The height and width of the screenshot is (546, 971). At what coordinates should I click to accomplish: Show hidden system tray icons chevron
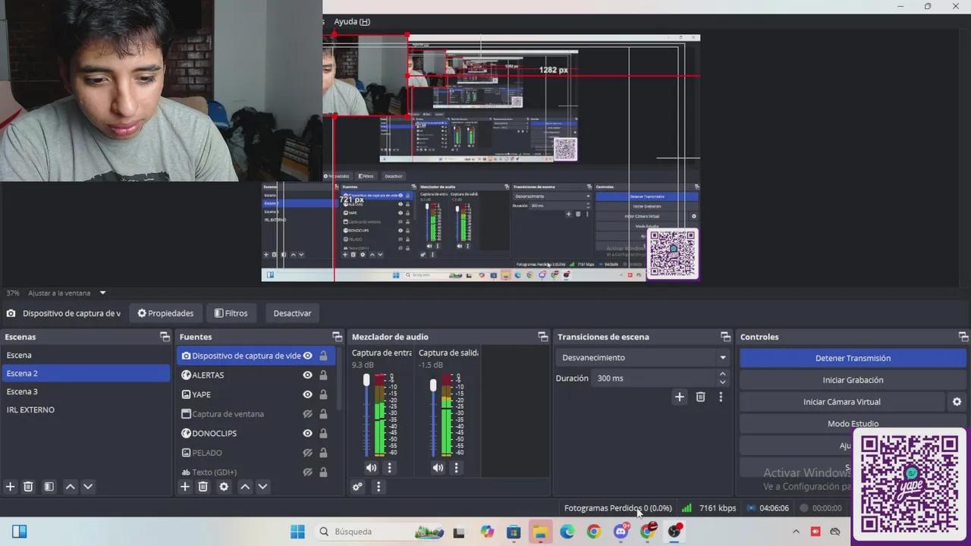point(796,532)
